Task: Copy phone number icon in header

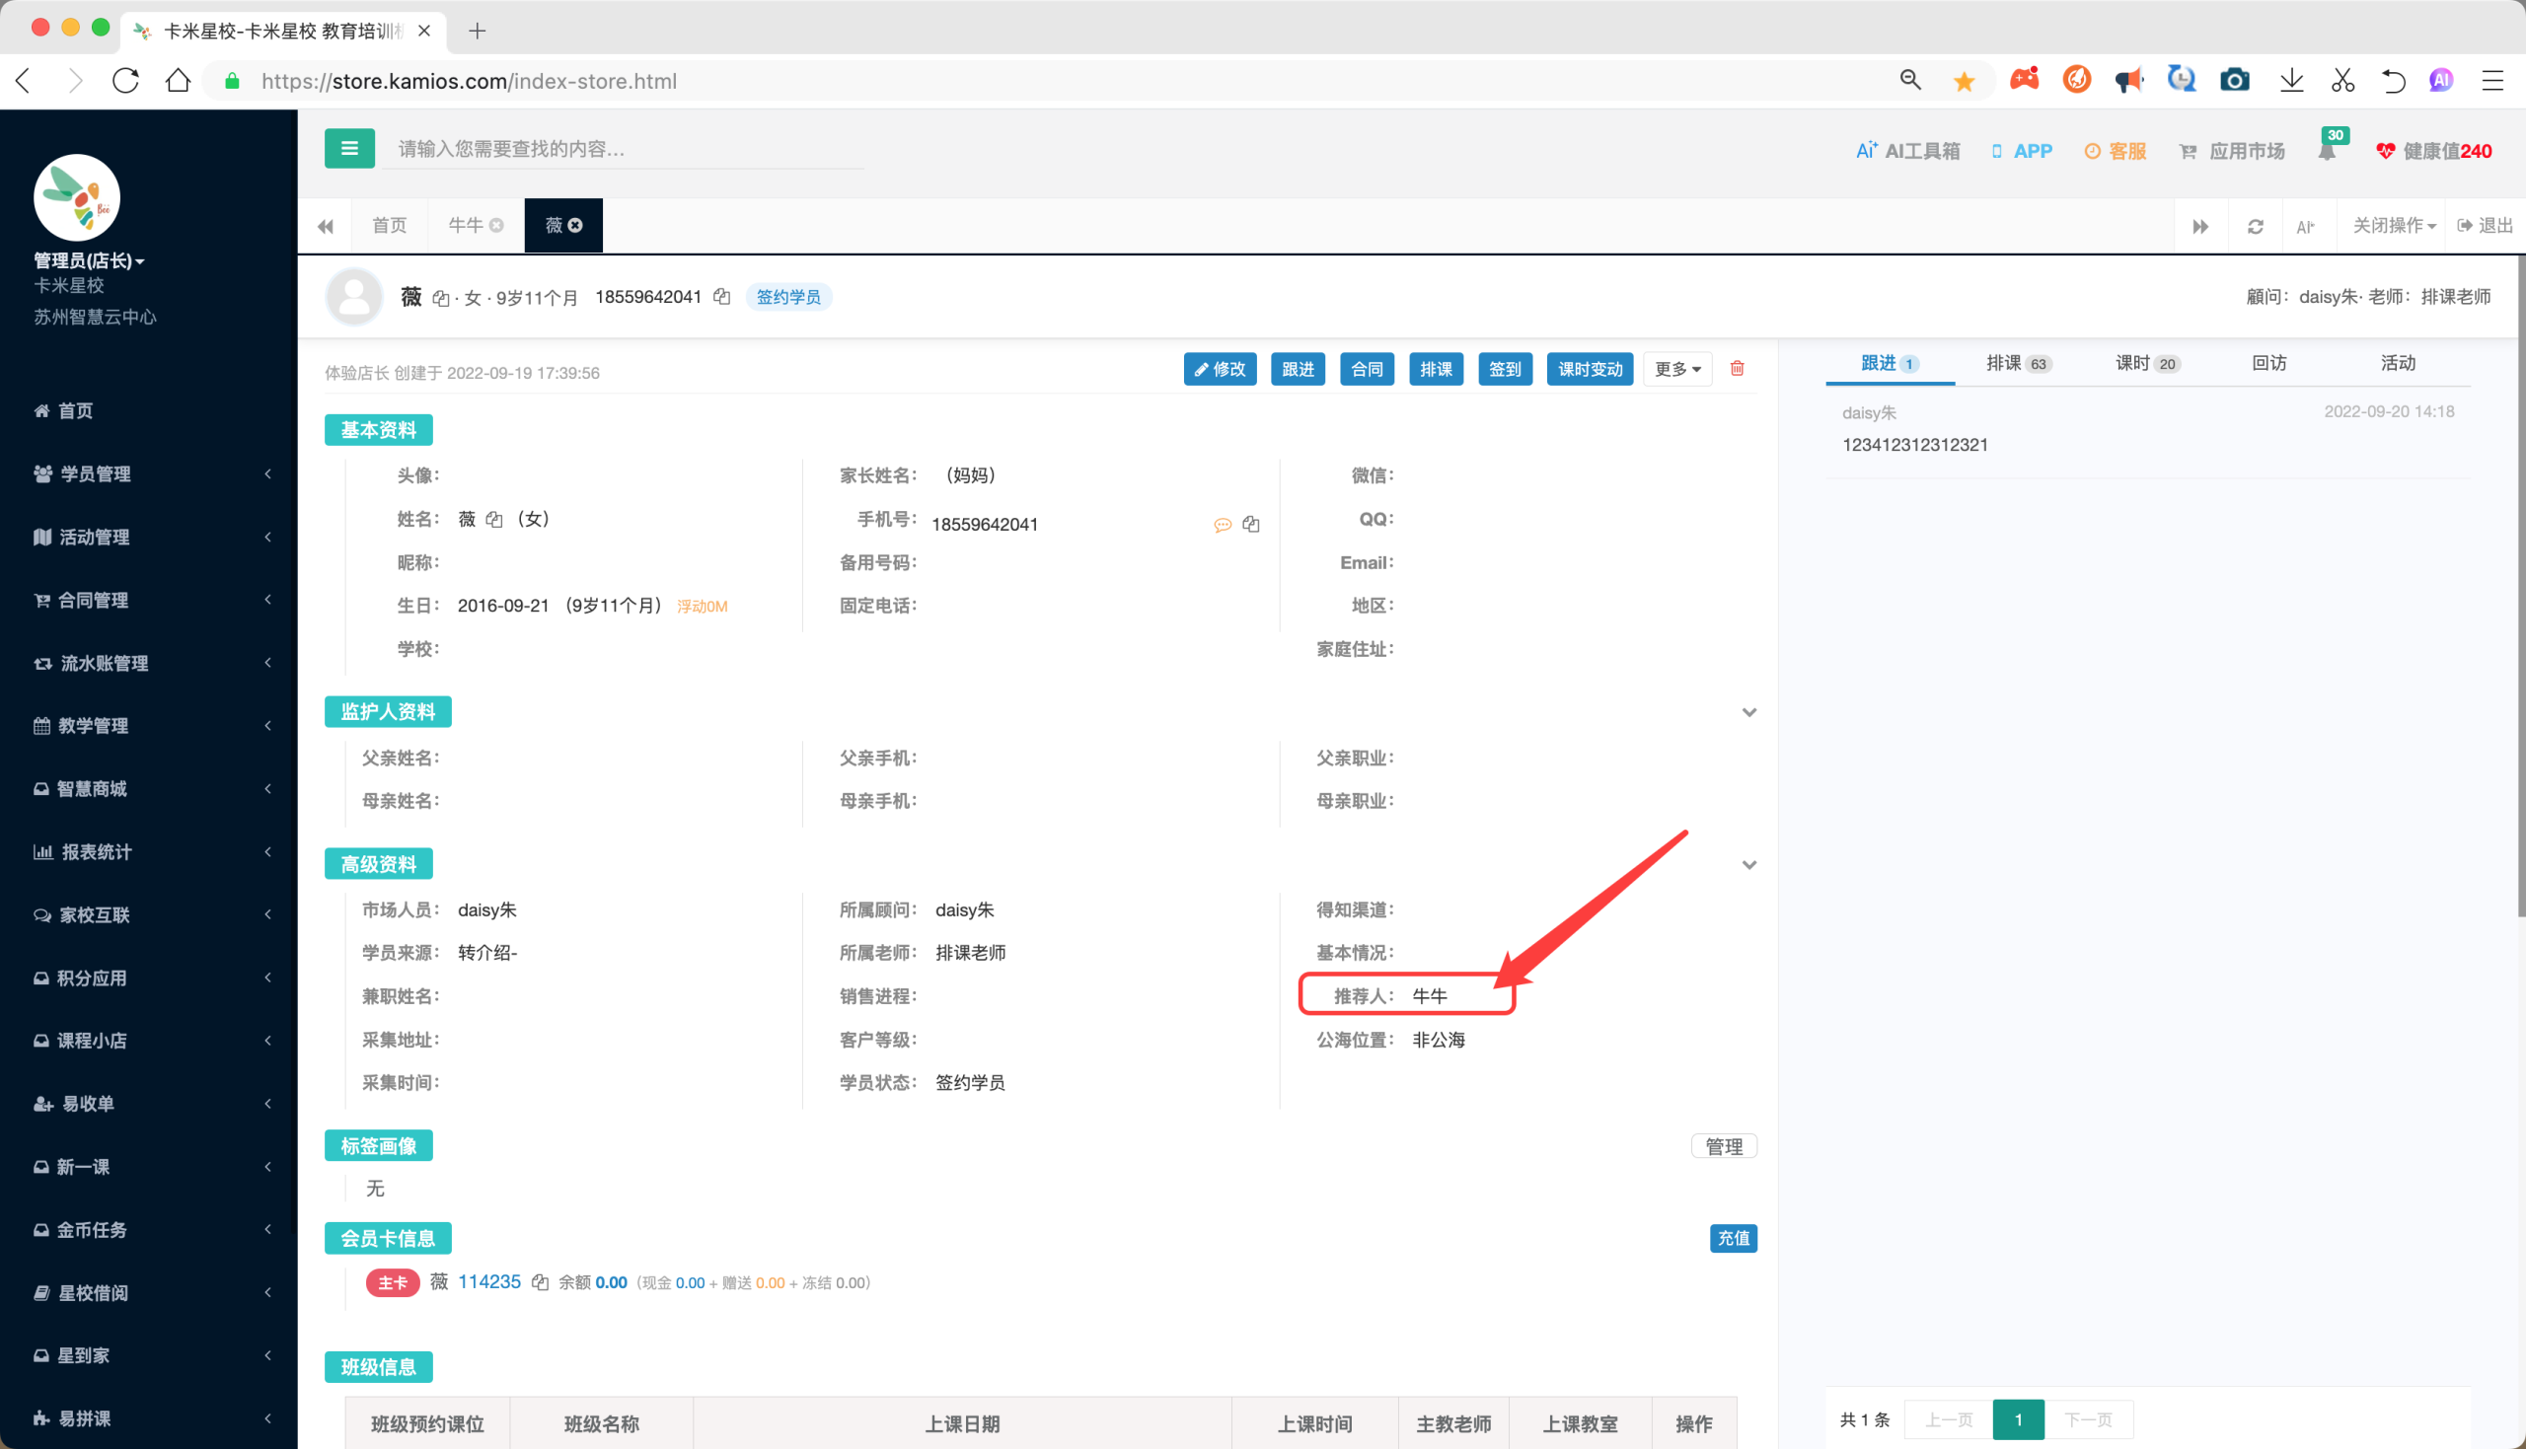Action: [x=721, y=297]
